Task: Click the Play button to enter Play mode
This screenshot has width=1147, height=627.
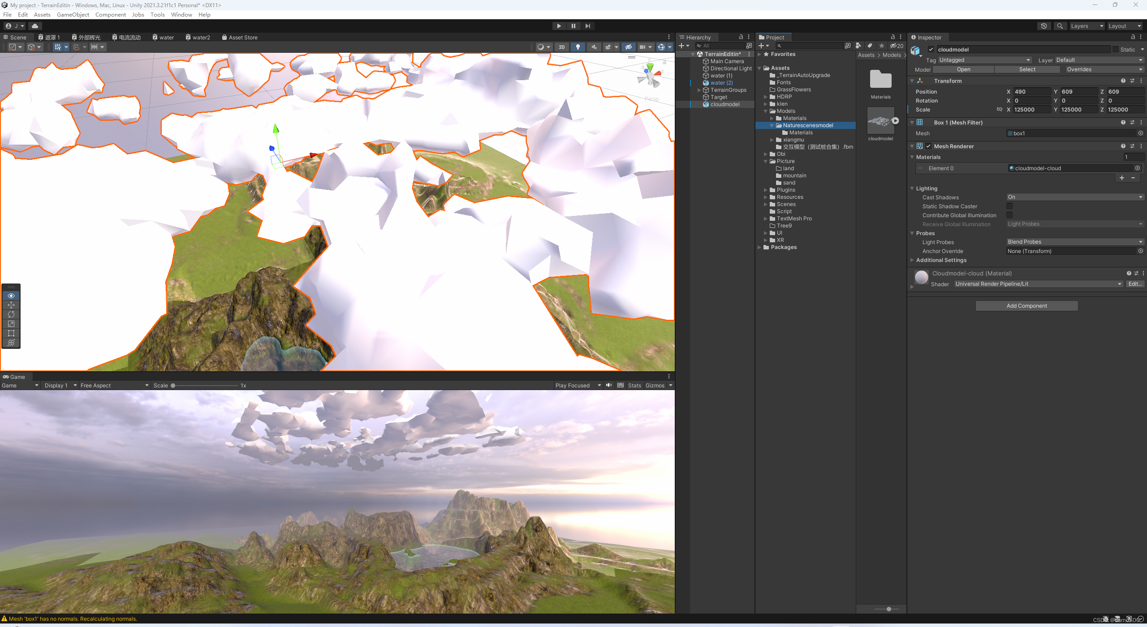Action: tap(559, 26)
